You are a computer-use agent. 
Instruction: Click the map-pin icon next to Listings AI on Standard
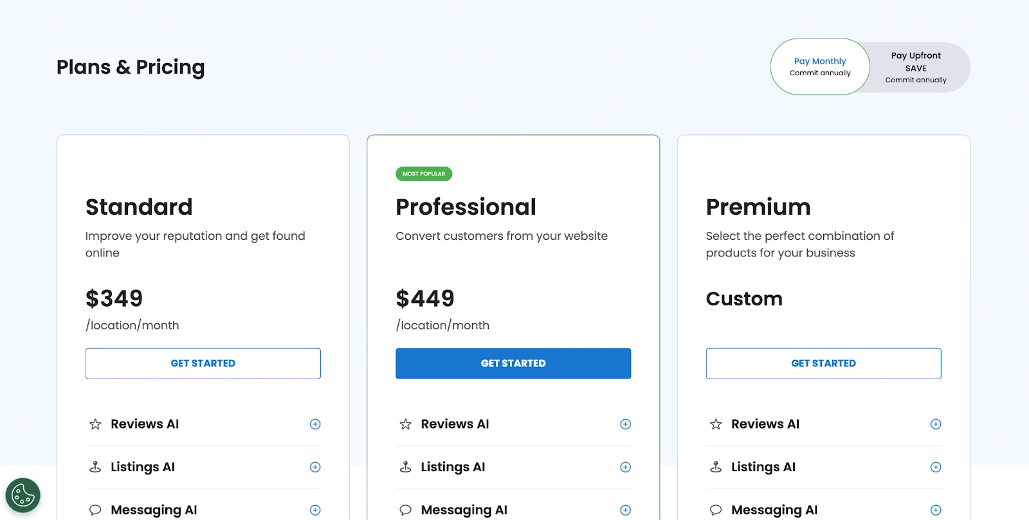point(95,467)
